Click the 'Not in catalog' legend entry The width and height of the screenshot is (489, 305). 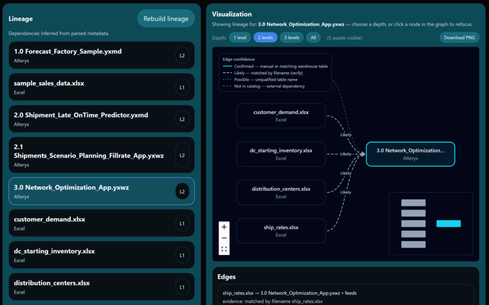tap(264, 86)
